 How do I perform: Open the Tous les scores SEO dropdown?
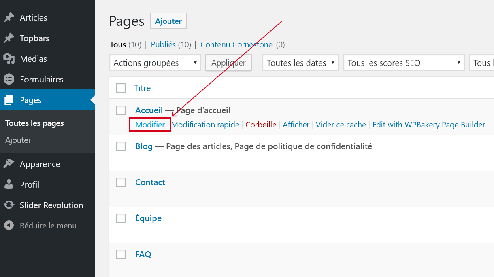point(403,63)
